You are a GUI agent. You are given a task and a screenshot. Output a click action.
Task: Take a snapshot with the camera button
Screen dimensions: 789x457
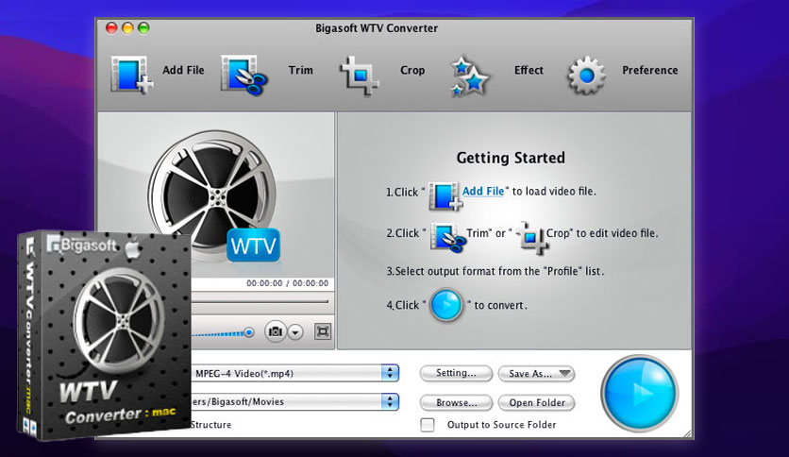click(x=275, y=331)
